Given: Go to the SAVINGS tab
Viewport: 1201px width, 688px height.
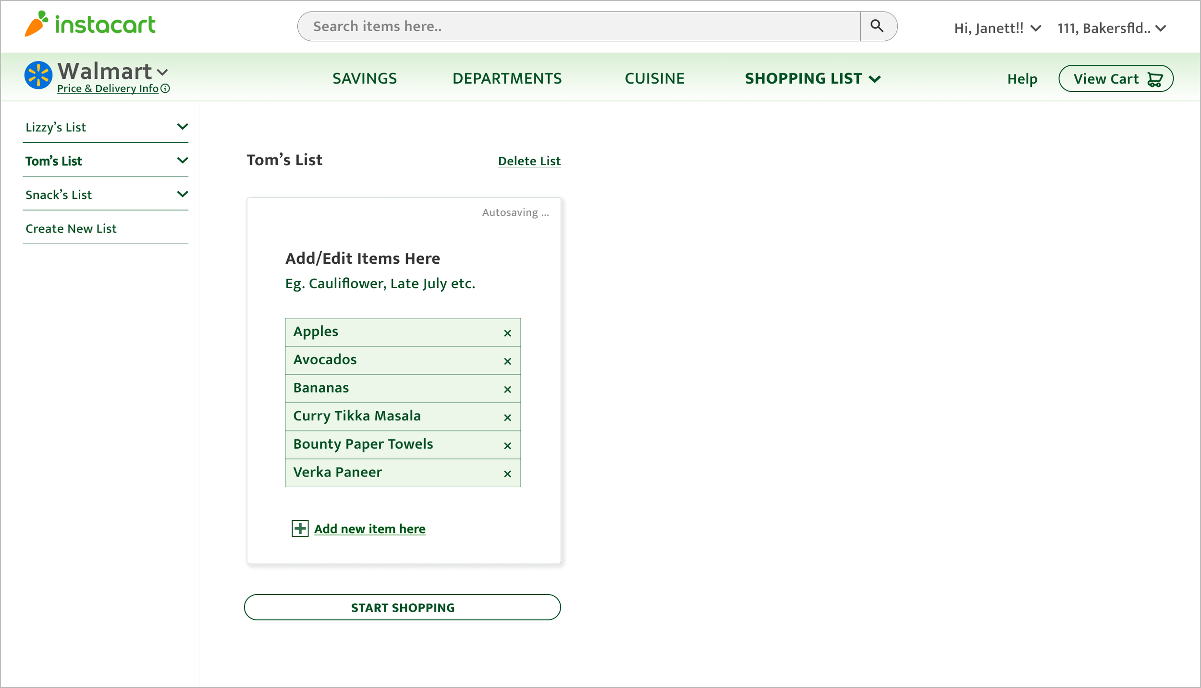Looking at the screenshot, I should 365,78.
